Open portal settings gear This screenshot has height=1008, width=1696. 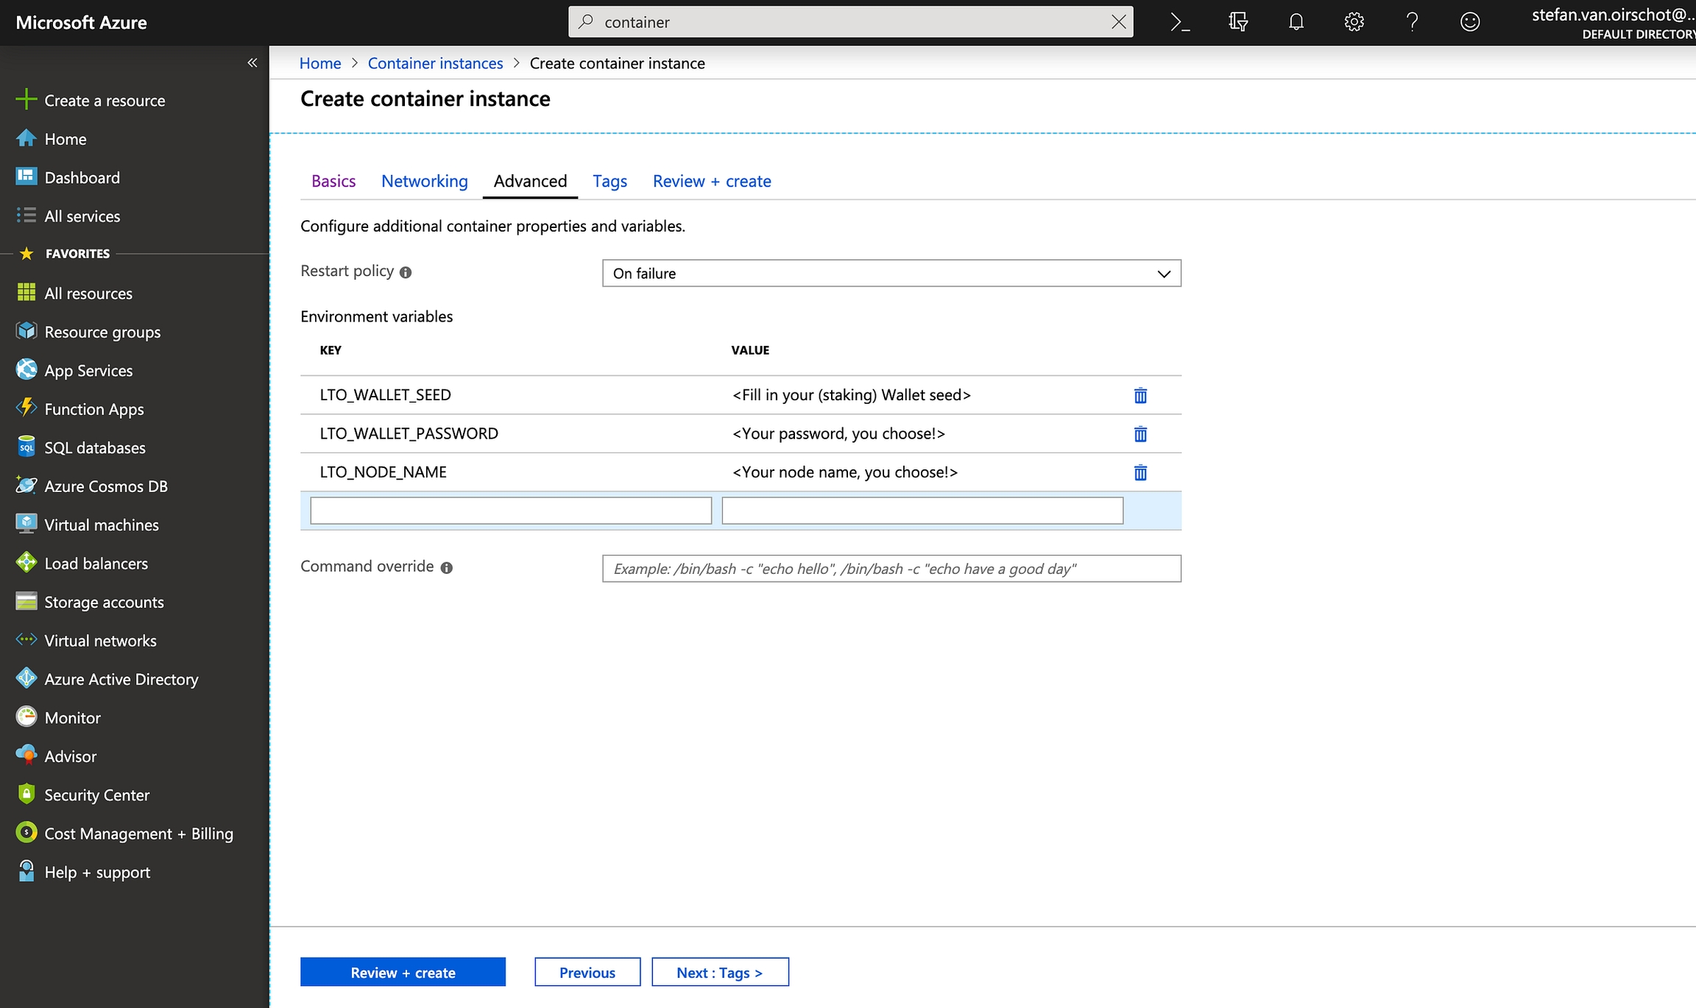[1354, 22]
